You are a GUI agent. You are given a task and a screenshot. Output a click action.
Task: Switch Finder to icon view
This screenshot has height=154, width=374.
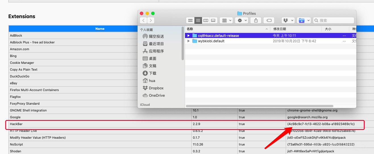(190, 20)
